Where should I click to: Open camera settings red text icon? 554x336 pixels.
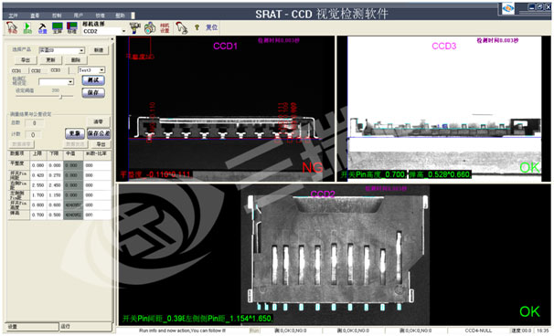(x=165, y=28)
